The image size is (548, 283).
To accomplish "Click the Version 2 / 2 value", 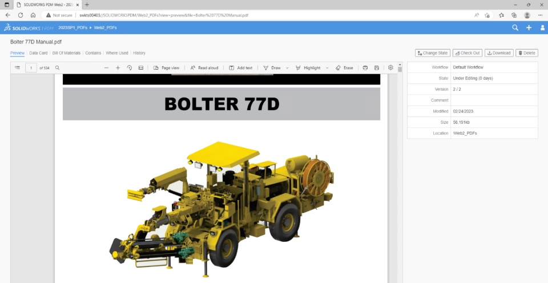I will (457, 89).
